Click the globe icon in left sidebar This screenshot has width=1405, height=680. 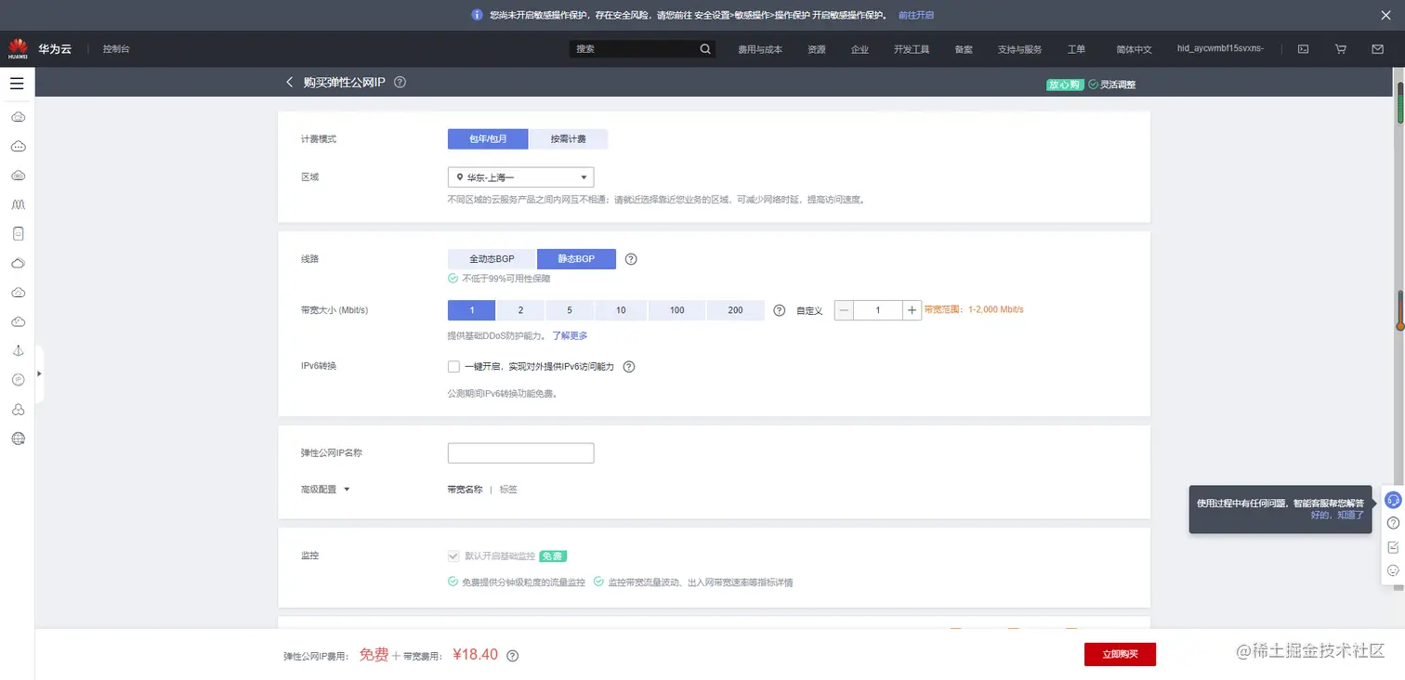click(18, 438)
